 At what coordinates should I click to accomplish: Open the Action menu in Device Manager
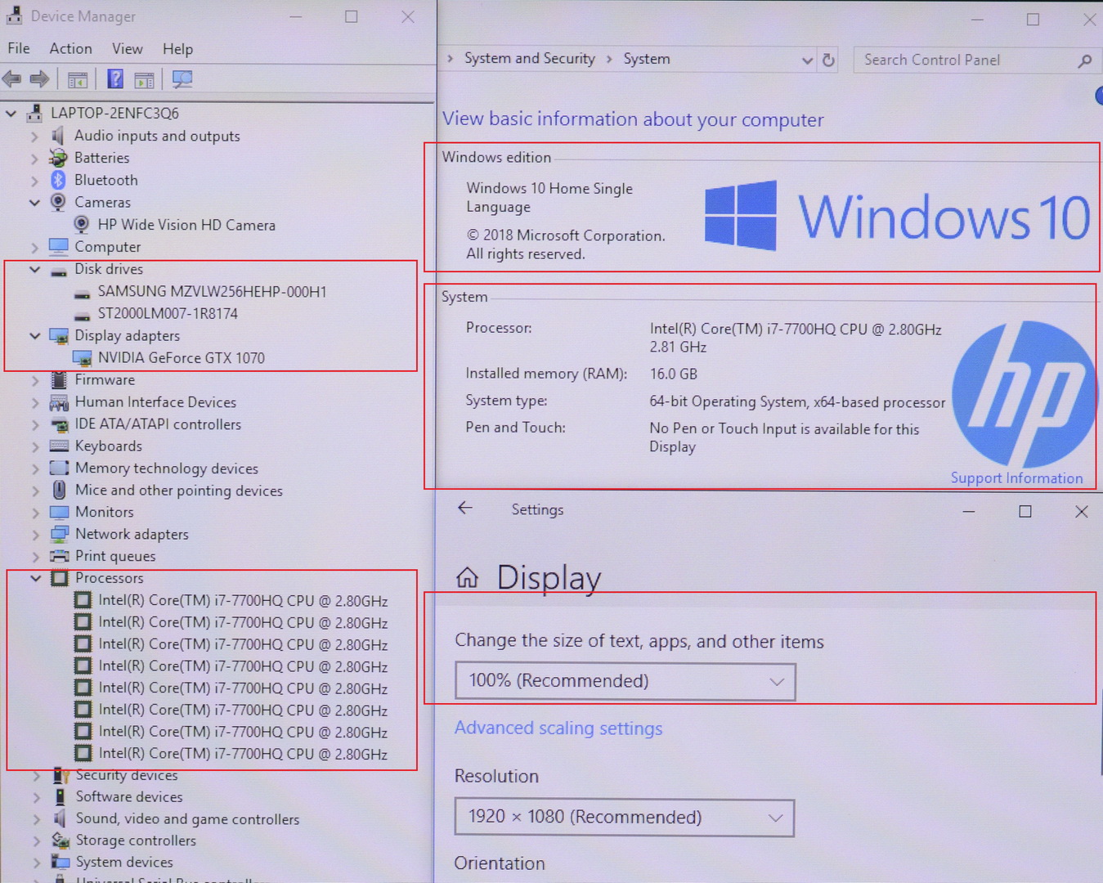[70, 48]
